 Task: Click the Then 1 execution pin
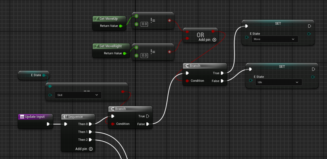click(90, 132)
